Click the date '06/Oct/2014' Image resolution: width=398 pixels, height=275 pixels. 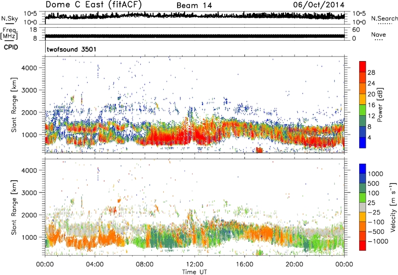pyautogui.click(x=319, y=5)
